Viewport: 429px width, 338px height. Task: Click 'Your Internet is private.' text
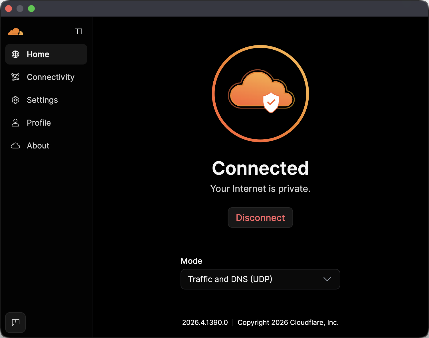point(260,189)
